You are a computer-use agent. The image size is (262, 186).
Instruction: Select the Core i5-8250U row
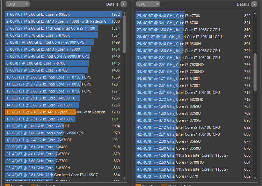(x=194, y=113)
